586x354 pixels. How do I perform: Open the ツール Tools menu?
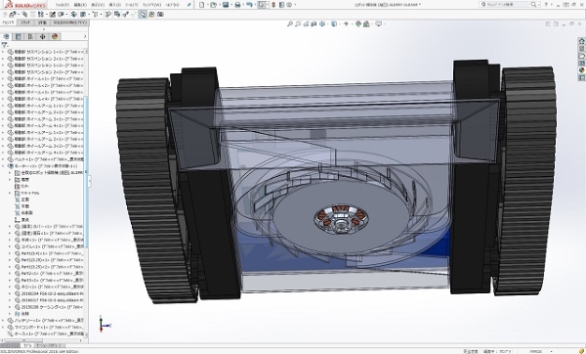click(132, 5)
